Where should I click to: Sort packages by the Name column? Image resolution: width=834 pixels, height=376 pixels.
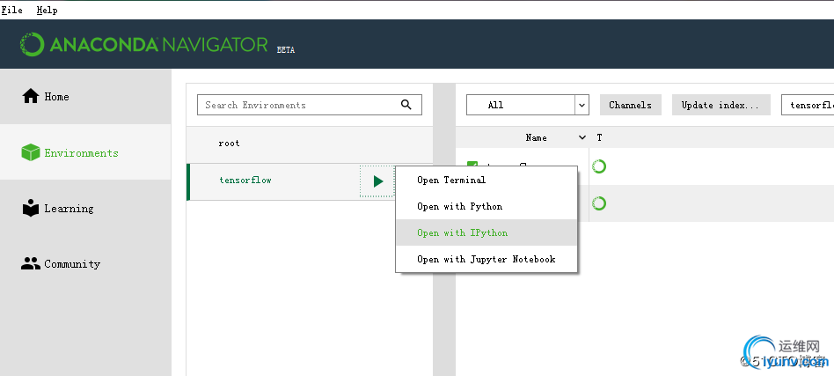[536, 137]
